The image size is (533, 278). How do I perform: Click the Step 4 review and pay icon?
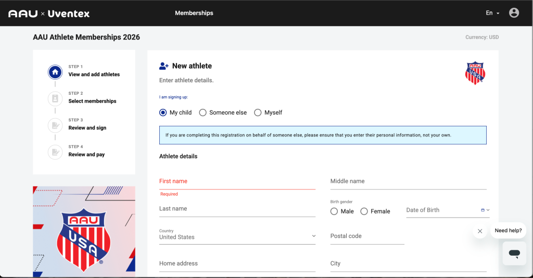point(55,151)
